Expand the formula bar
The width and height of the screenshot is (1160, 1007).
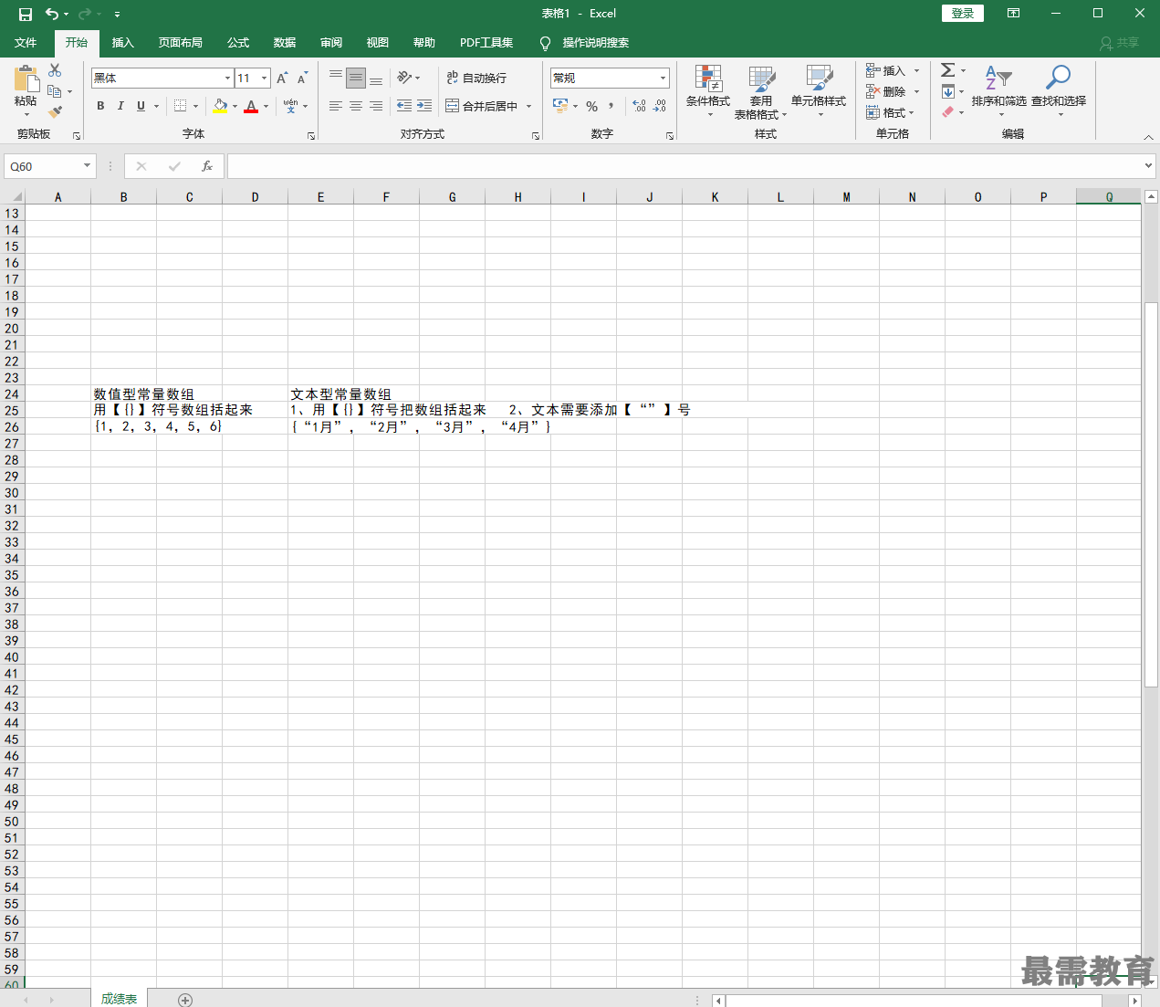1148,165
